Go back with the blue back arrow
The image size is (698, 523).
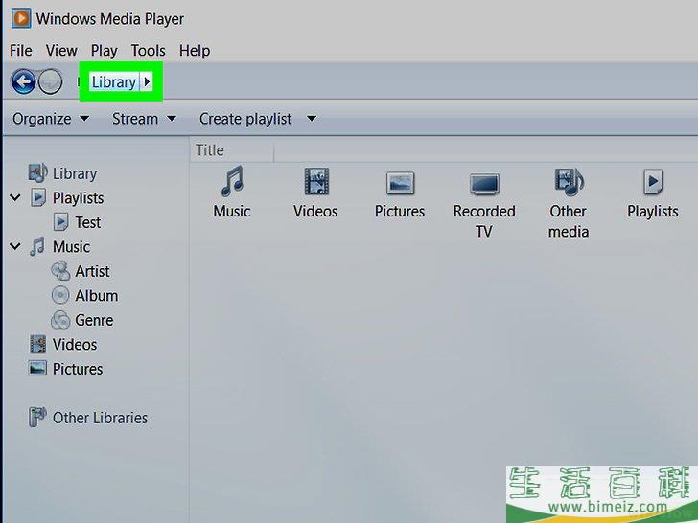[x=23, y=81]
